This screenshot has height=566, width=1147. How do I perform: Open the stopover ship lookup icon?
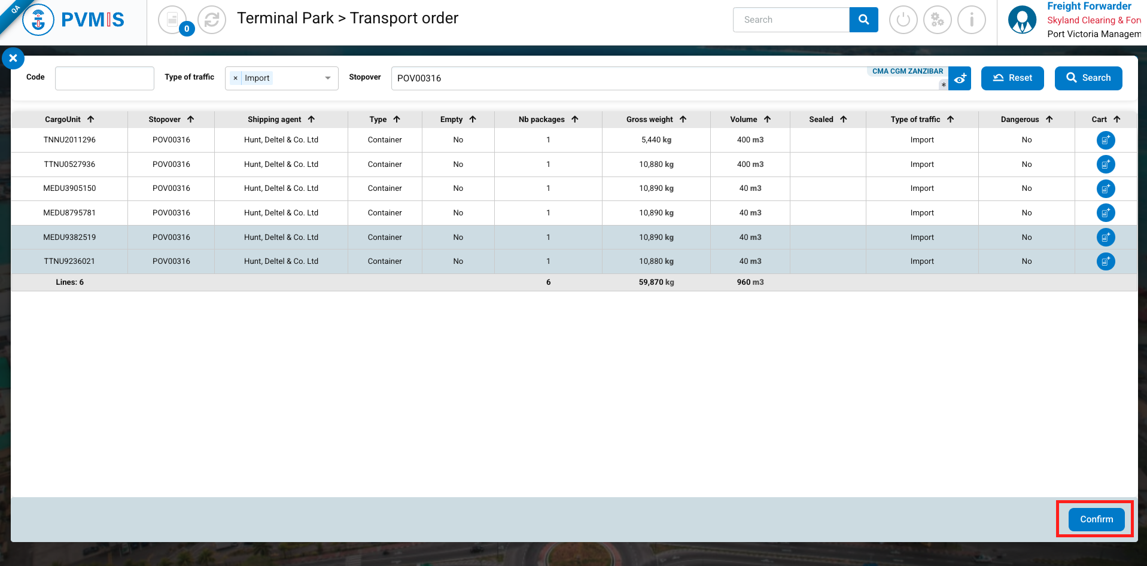[x=960, y=78]
